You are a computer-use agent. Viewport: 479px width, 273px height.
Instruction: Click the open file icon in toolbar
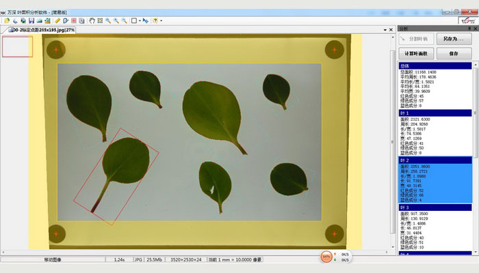pyautogui.click(x=6, y=20)
